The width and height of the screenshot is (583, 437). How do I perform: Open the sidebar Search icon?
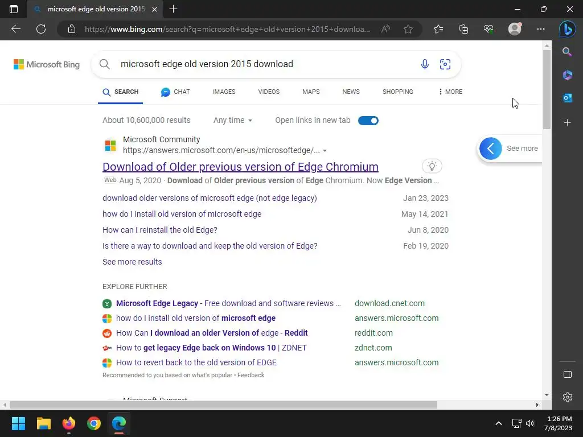[567, 52]
